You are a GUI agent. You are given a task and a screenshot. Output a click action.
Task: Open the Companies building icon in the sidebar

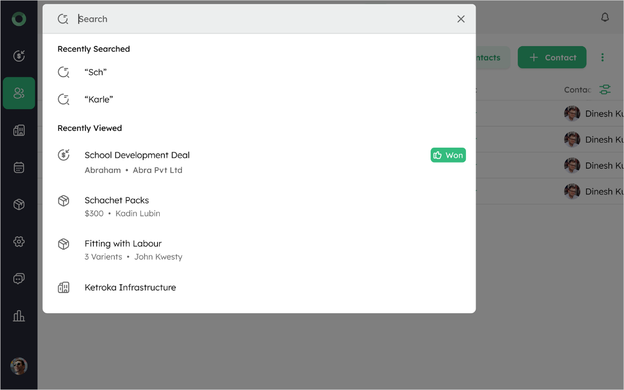19,130
